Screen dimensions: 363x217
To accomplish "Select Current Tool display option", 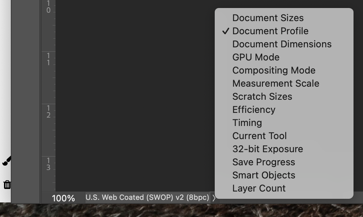I will click(259, 136).
